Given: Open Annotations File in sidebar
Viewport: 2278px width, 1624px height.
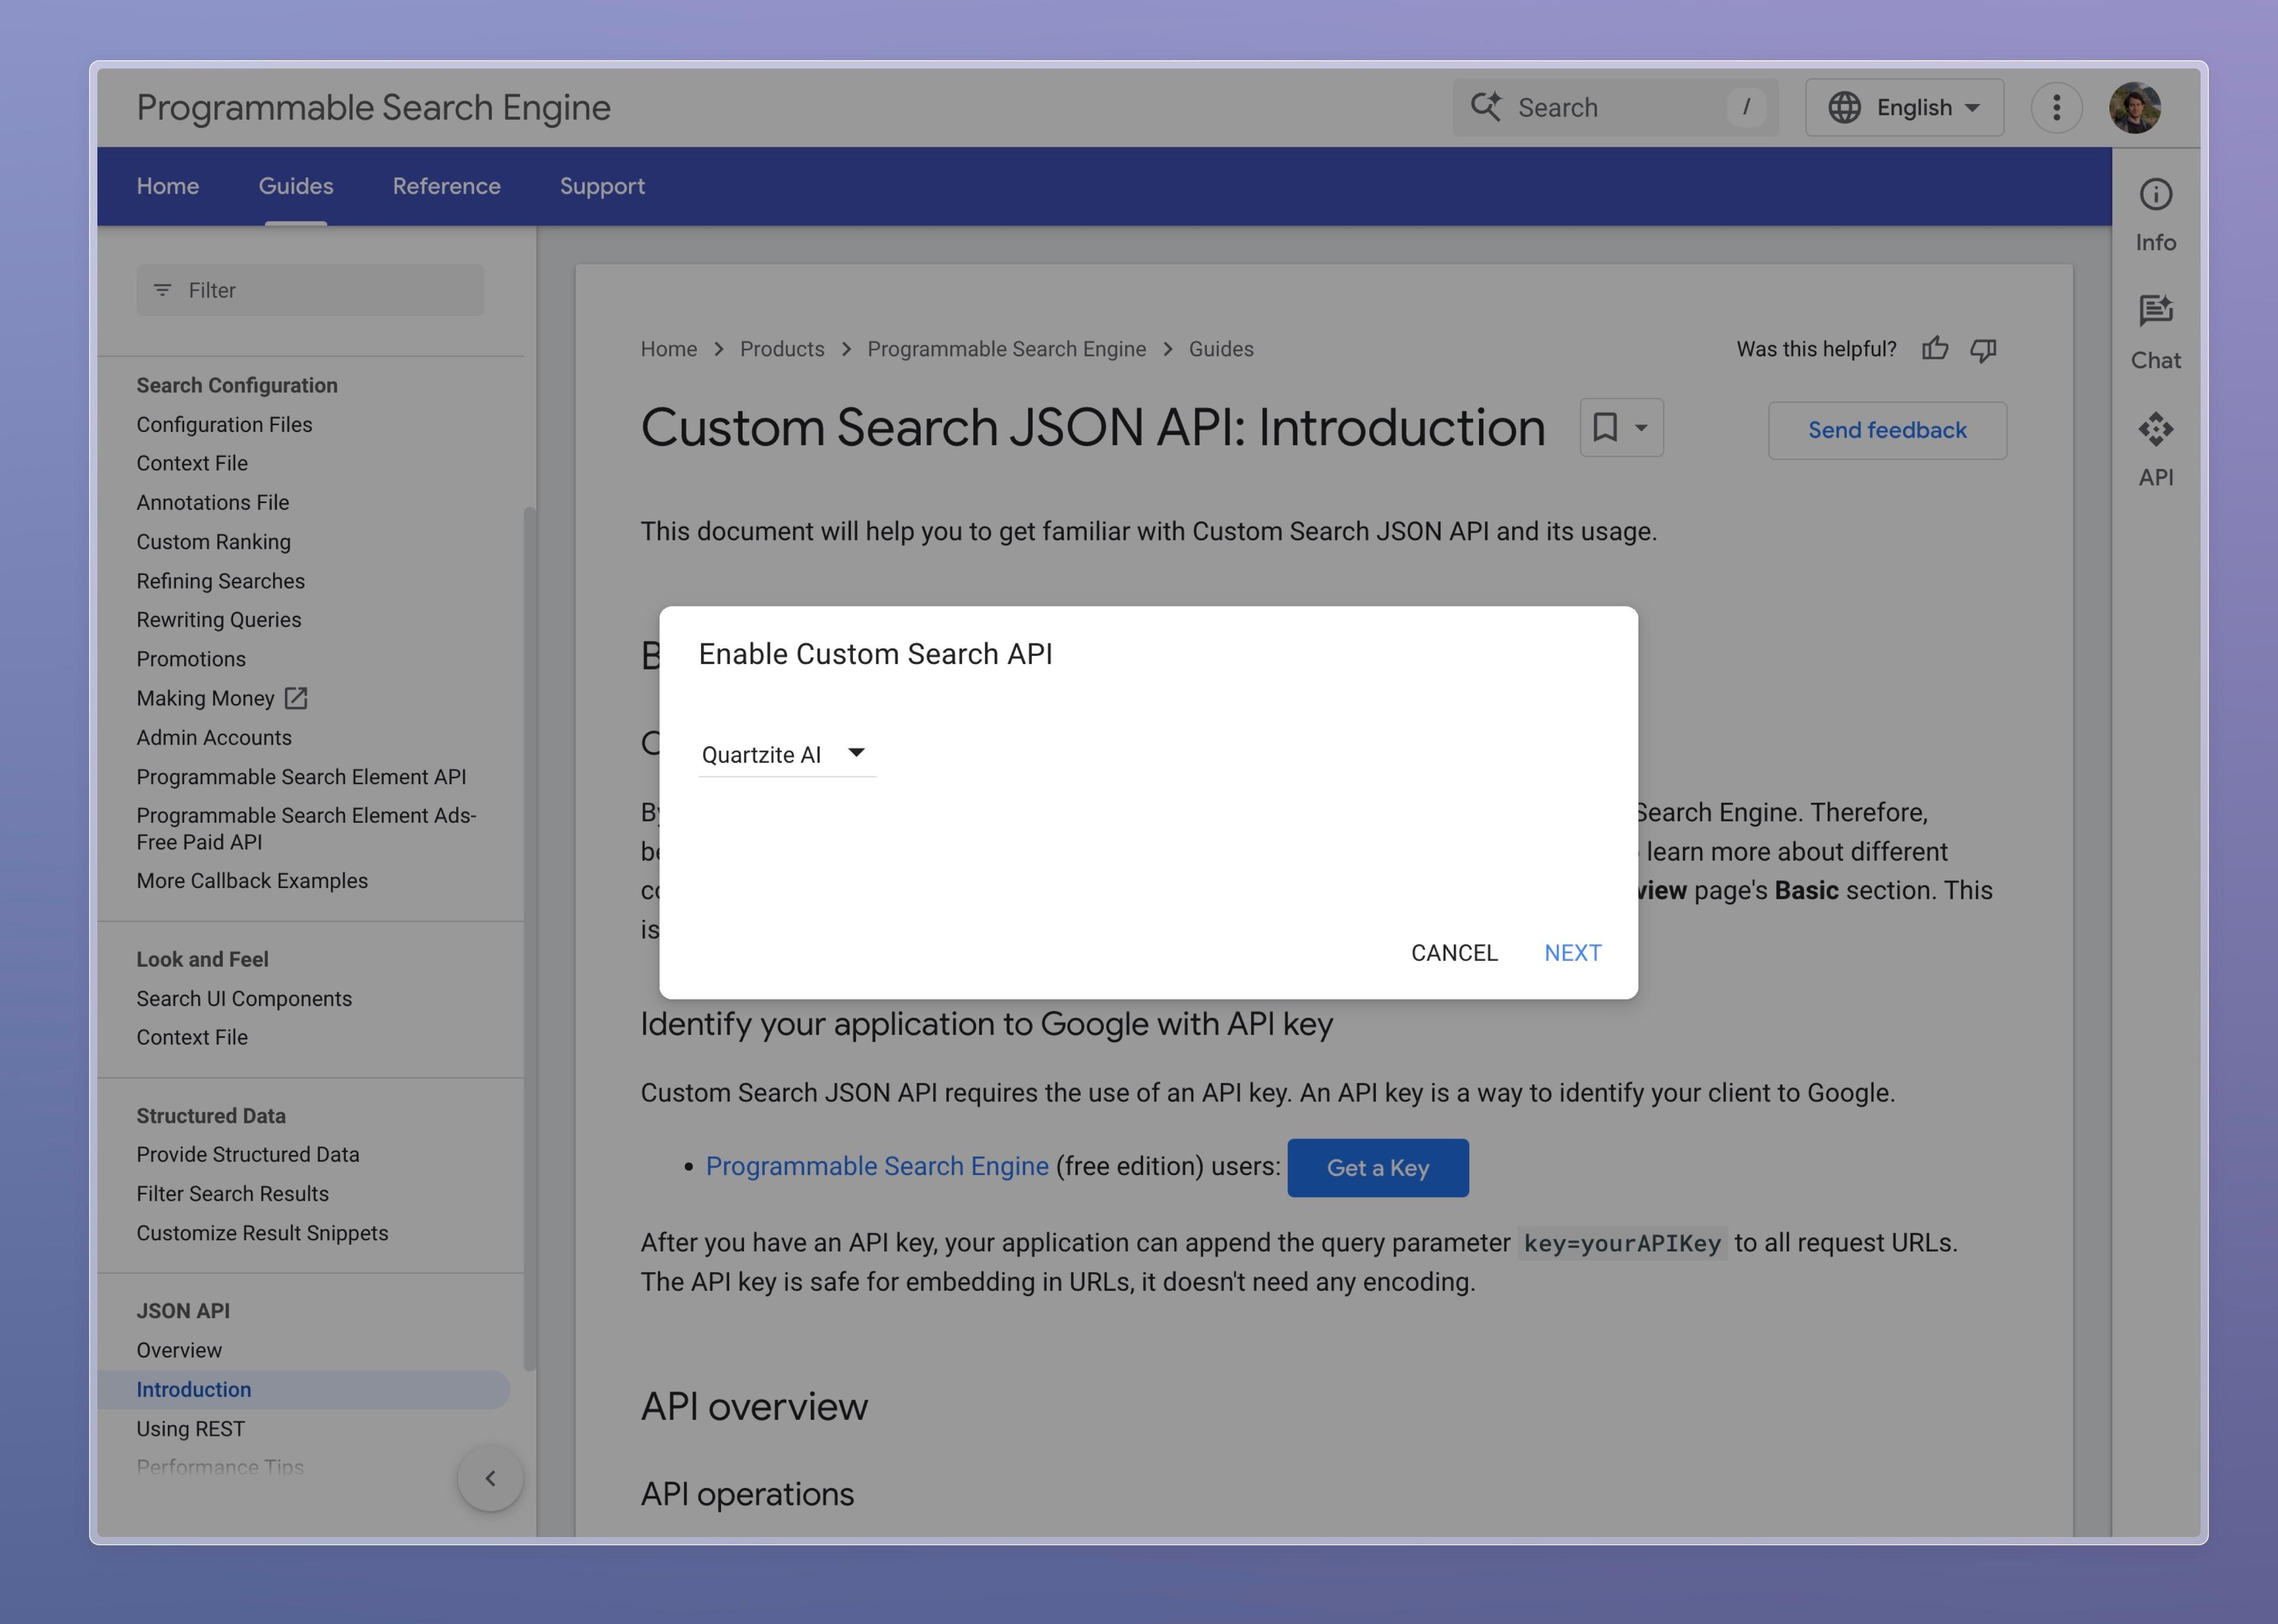Looking at the screenshot, I should [x=213, y=502].
